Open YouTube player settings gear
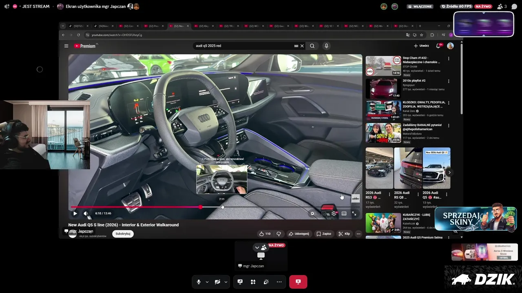The width and height of the screenshot is (522, 293). coord(334,213)
